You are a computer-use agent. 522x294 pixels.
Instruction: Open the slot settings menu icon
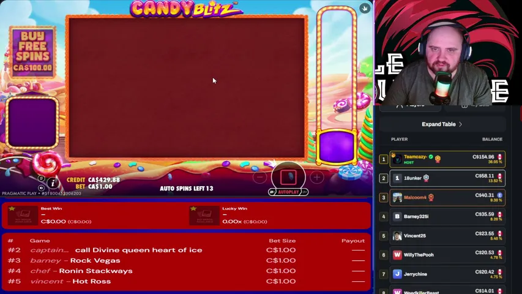click(x=41, y=179)
